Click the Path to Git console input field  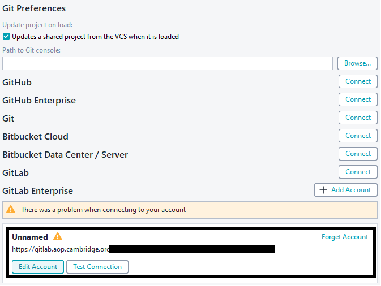pos(168,63)
